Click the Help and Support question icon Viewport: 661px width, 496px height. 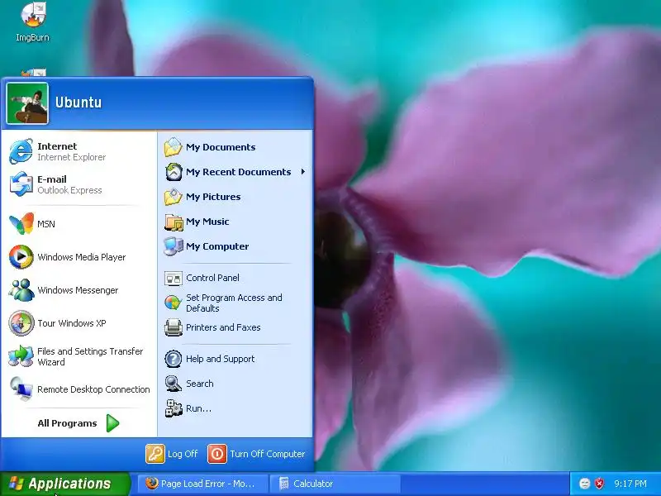click(174, 359)
